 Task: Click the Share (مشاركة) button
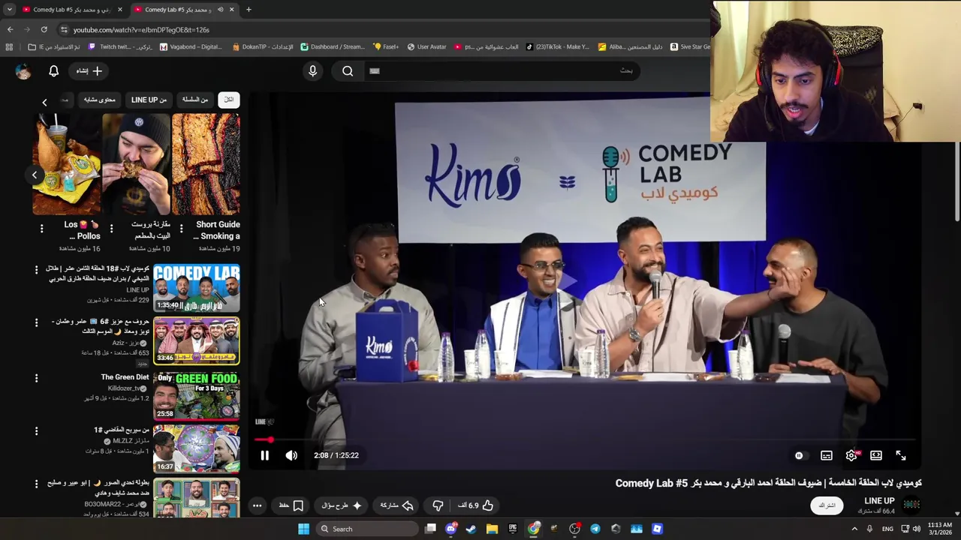(397, 505)
